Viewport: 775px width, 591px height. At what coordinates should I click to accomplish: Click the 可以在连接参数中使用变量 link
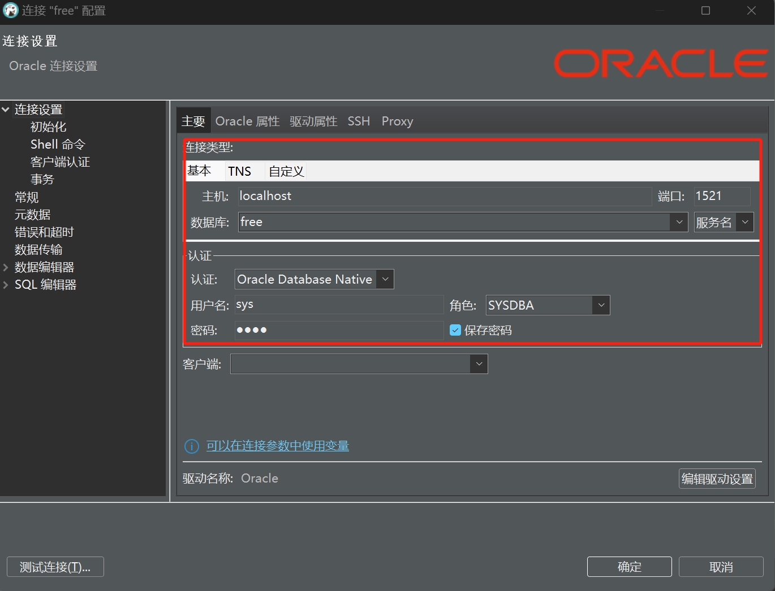point(277,446)
